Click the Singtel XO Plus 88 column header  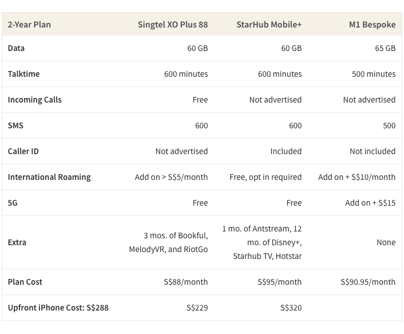pos(173,25)
